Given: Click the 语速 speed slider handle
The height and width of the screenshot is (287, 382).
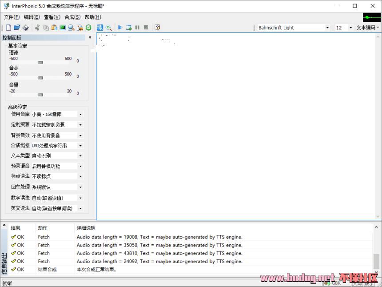Looking at the screenshot, I should coord(40,62).
